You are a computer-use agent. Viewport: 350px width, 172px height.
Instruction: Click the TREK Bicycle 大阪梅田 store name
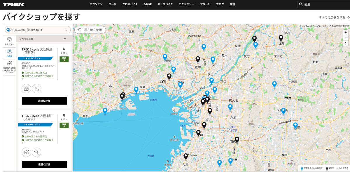[37, 51]
